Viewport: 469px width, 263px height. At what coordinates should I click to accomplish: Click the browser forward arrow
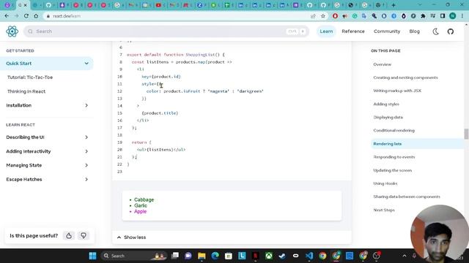pyautogui.click(x=16, y=16)
